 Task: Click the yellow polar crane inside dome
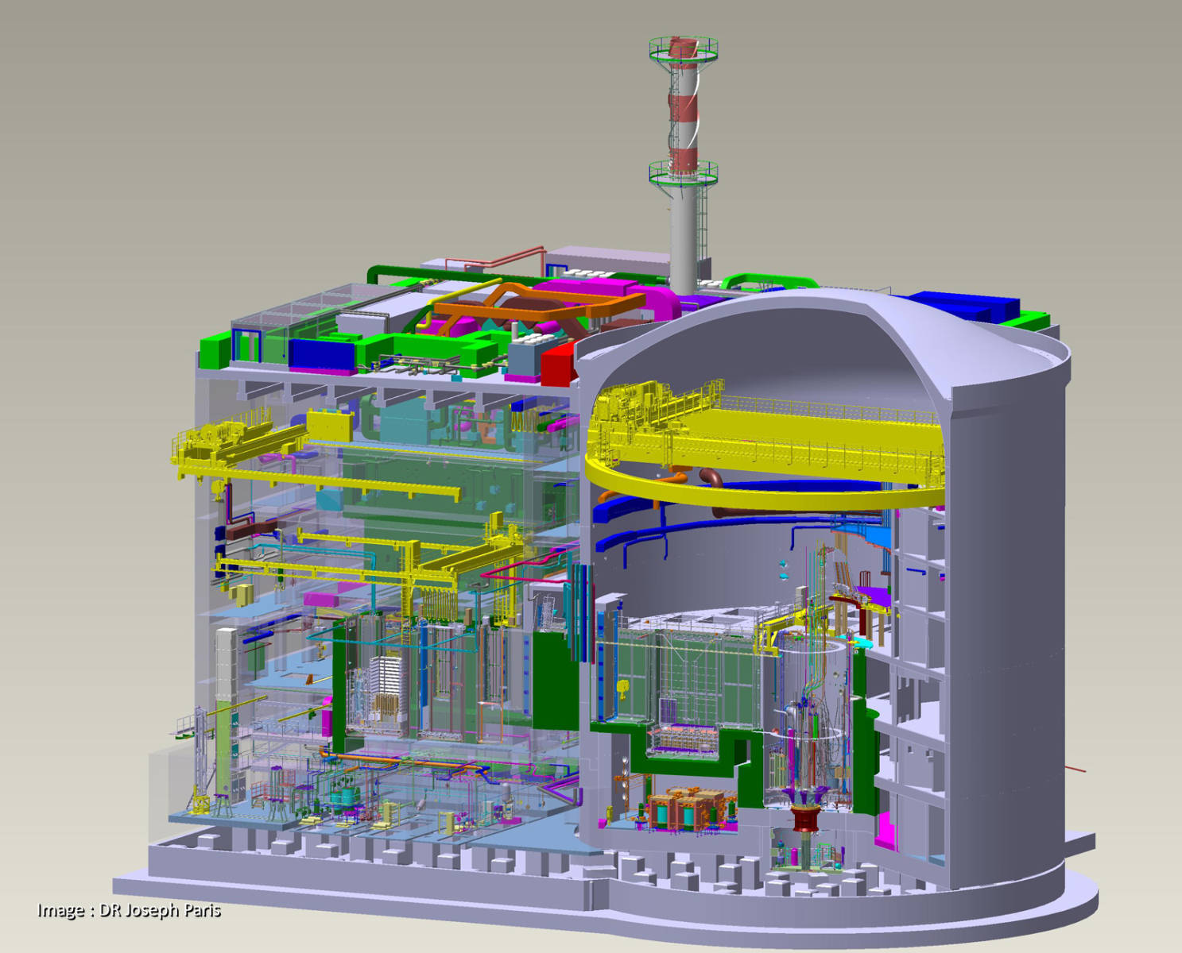pos(763,445)
